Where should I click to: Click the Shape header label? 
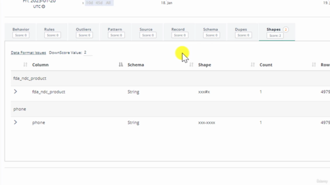point(205,65)
